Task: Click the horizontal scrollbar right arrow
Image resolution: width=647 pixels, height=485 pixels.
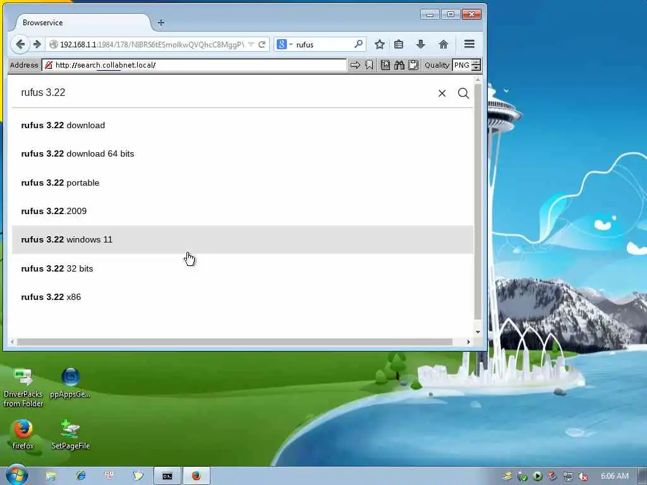Action: (x=468, y=342)
